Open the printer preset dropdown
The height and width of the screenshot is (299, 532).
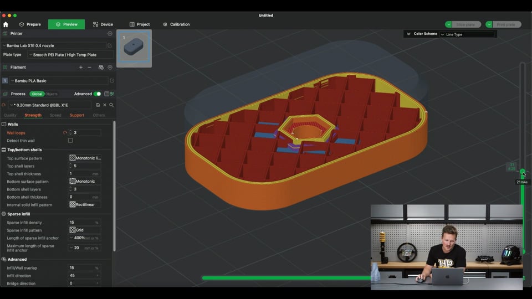[x=54, y=45]
